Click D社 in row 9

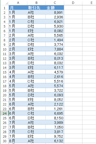tap(36, 45)
